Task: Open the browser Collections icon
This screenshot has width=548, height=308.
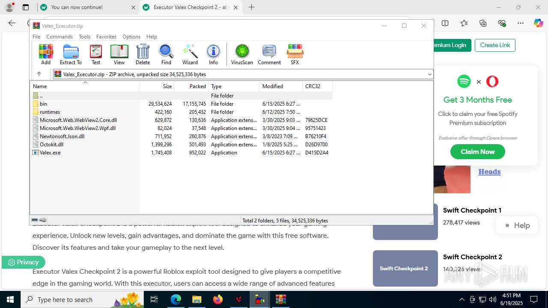Action: pos(483,23)
